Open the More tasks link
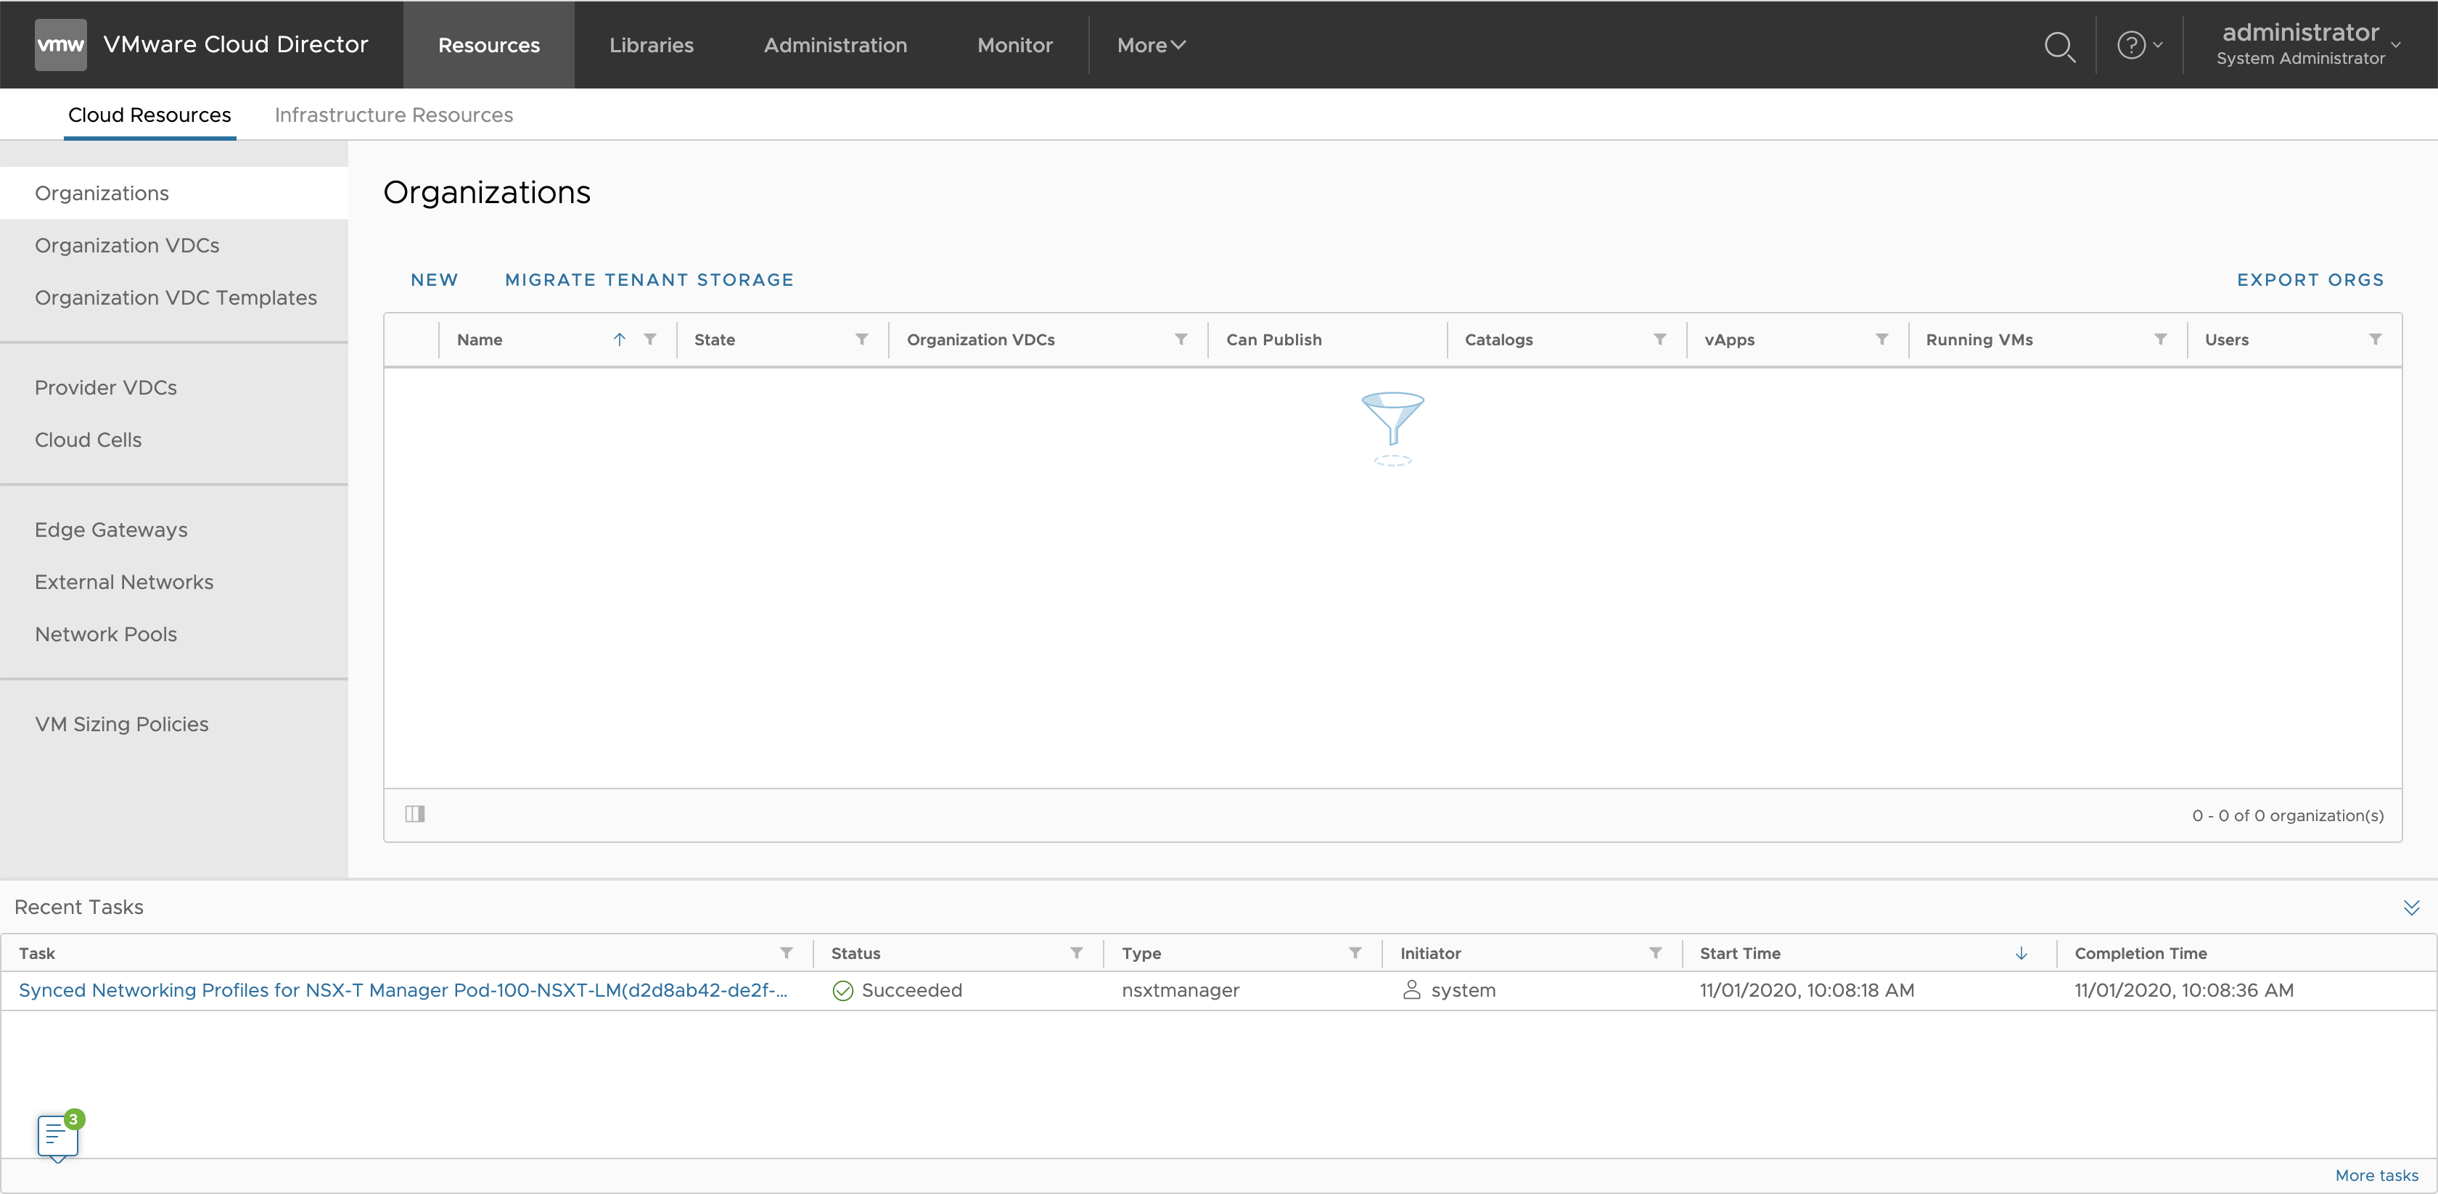 click(2376, 1175)
